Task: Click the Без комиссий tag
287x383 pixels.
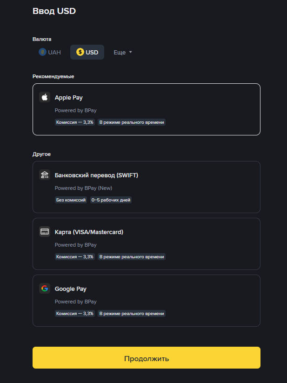Action: tap(71, 200)
